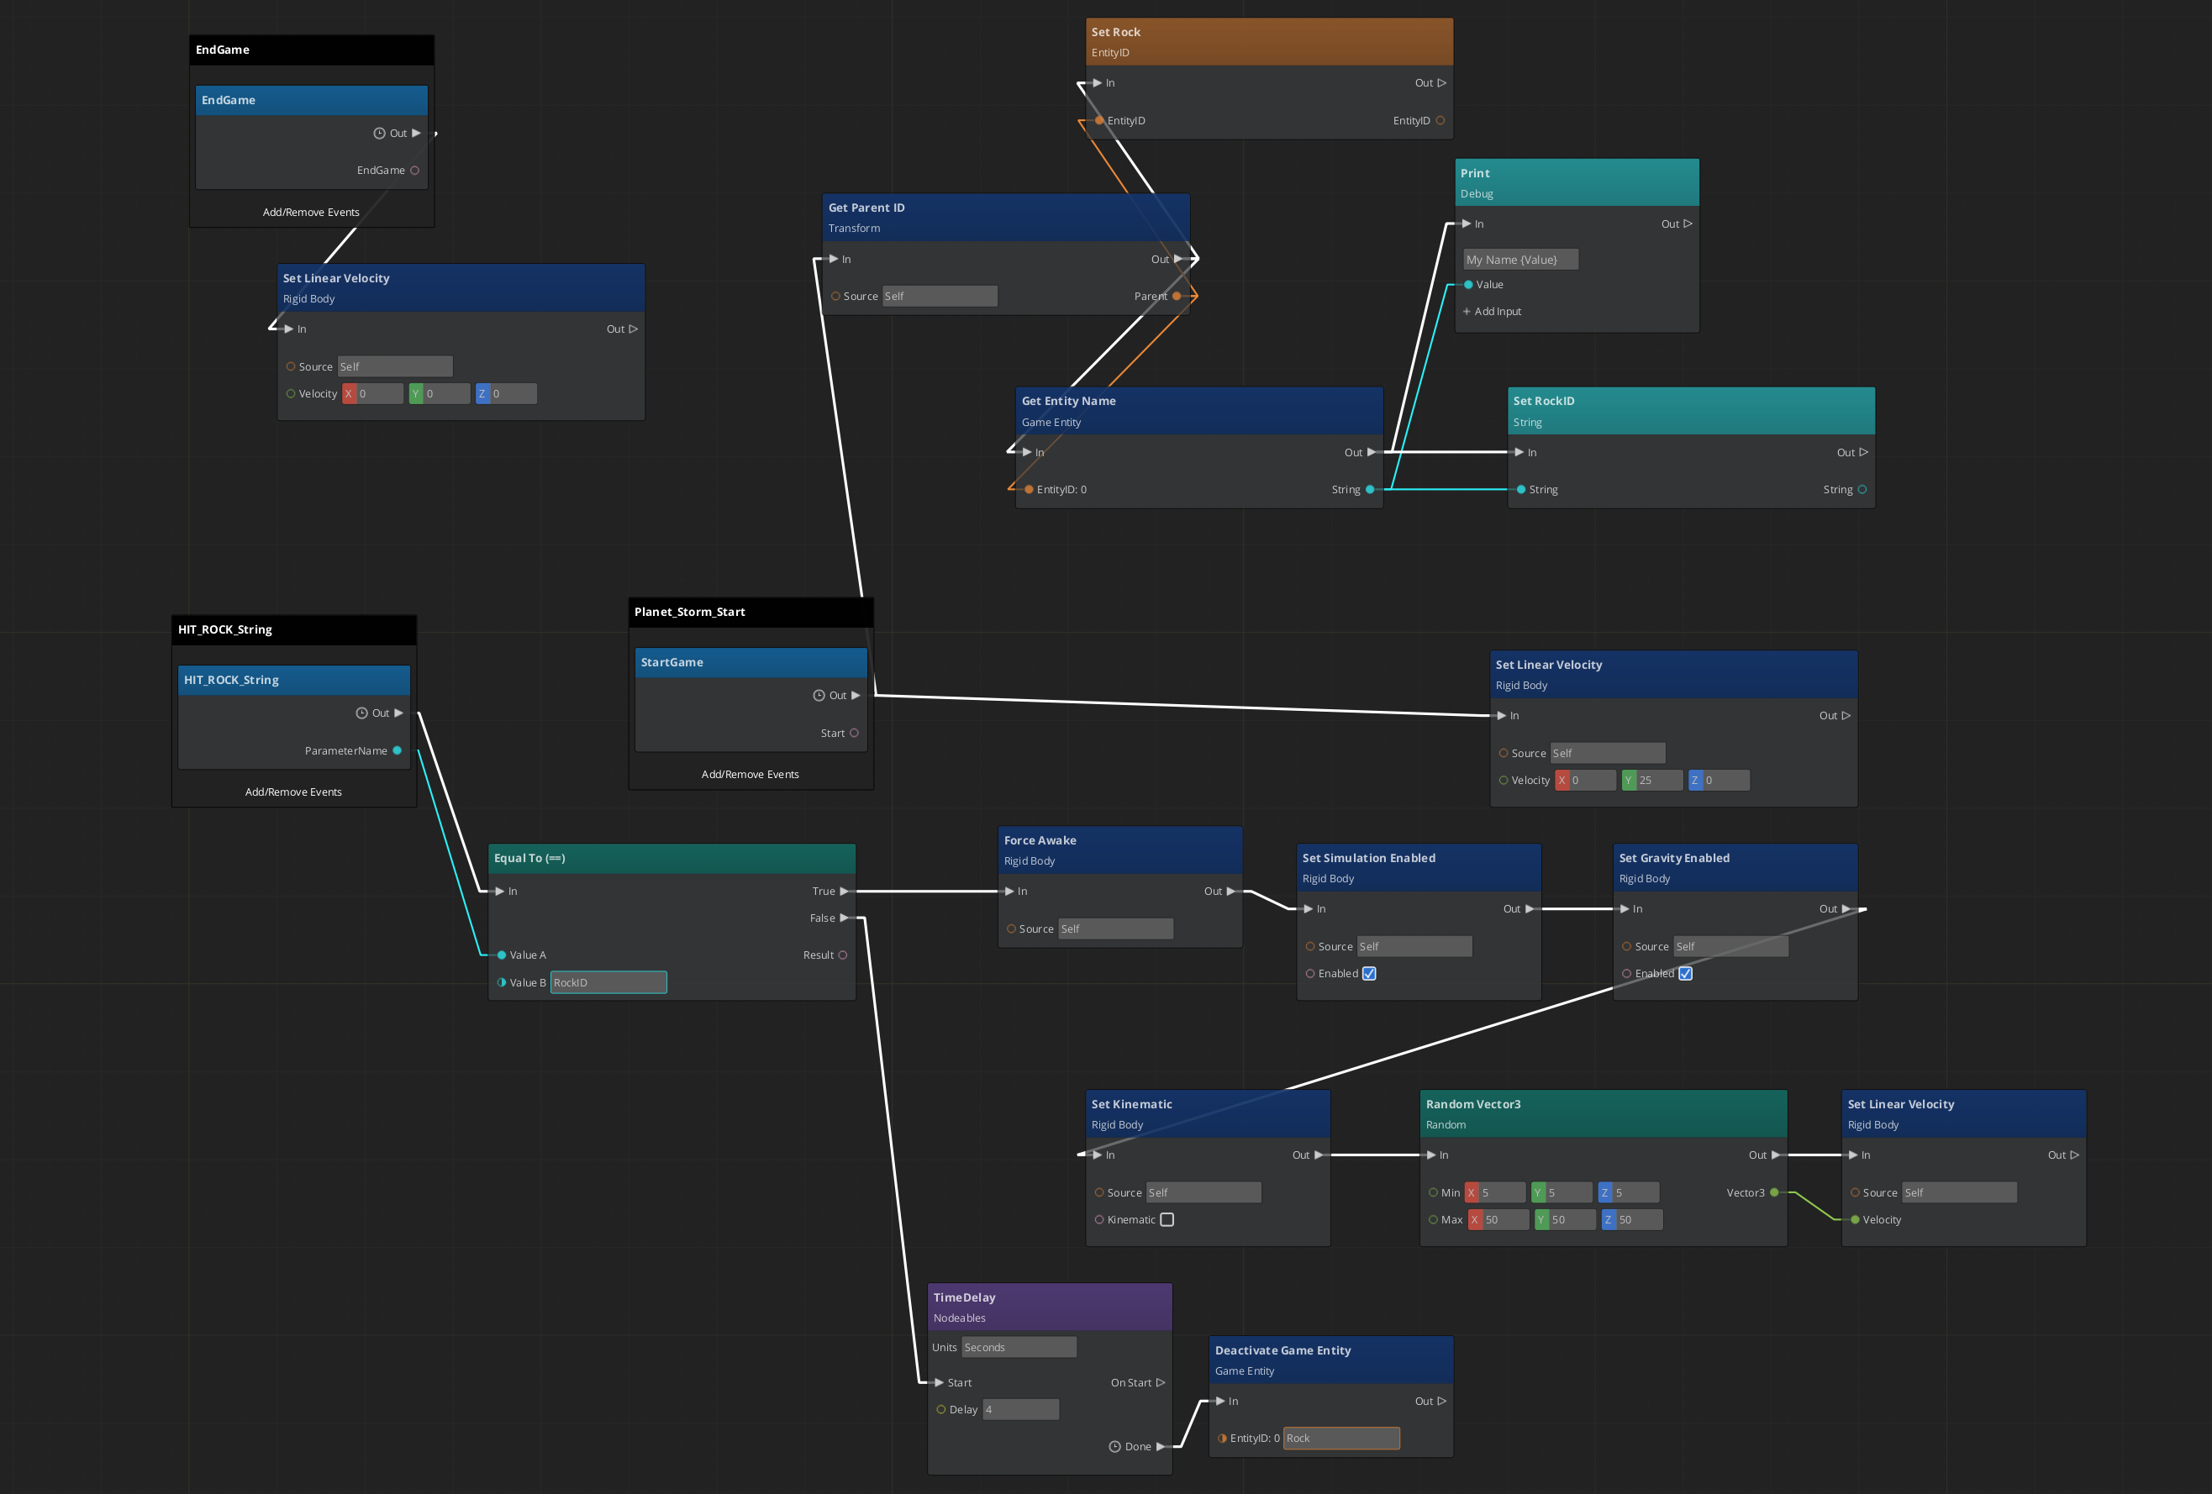The image size is (2212, 1494).
Task: Open the EntityID Rock variable field on Deactivate
Action: point(1341,1438)
